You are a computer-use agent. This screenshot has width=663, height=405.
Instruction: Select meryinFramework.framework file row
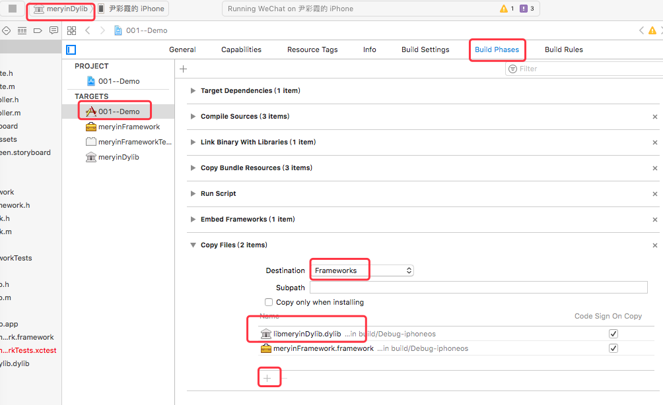click(x=456, y=348)
